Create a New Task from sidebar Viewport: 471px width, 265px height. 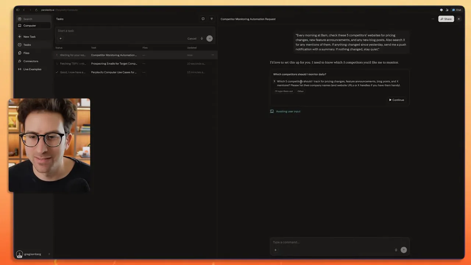pos(29,37)
